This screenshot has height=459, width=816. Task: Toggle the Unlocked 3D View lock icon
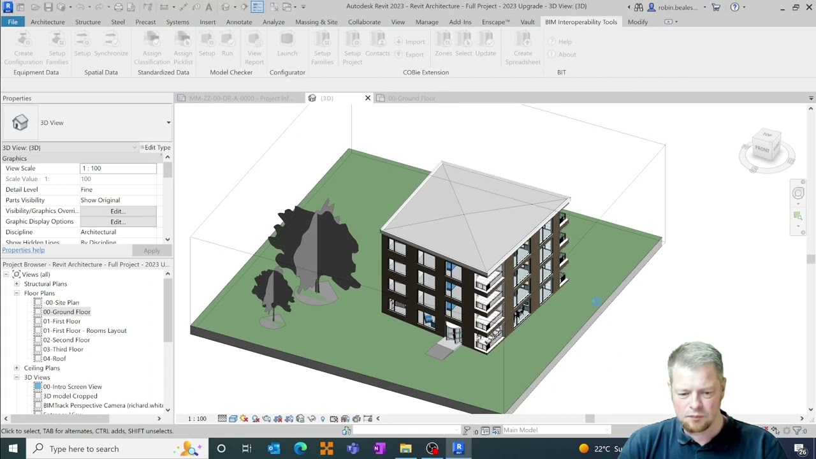tap(300, 419)
